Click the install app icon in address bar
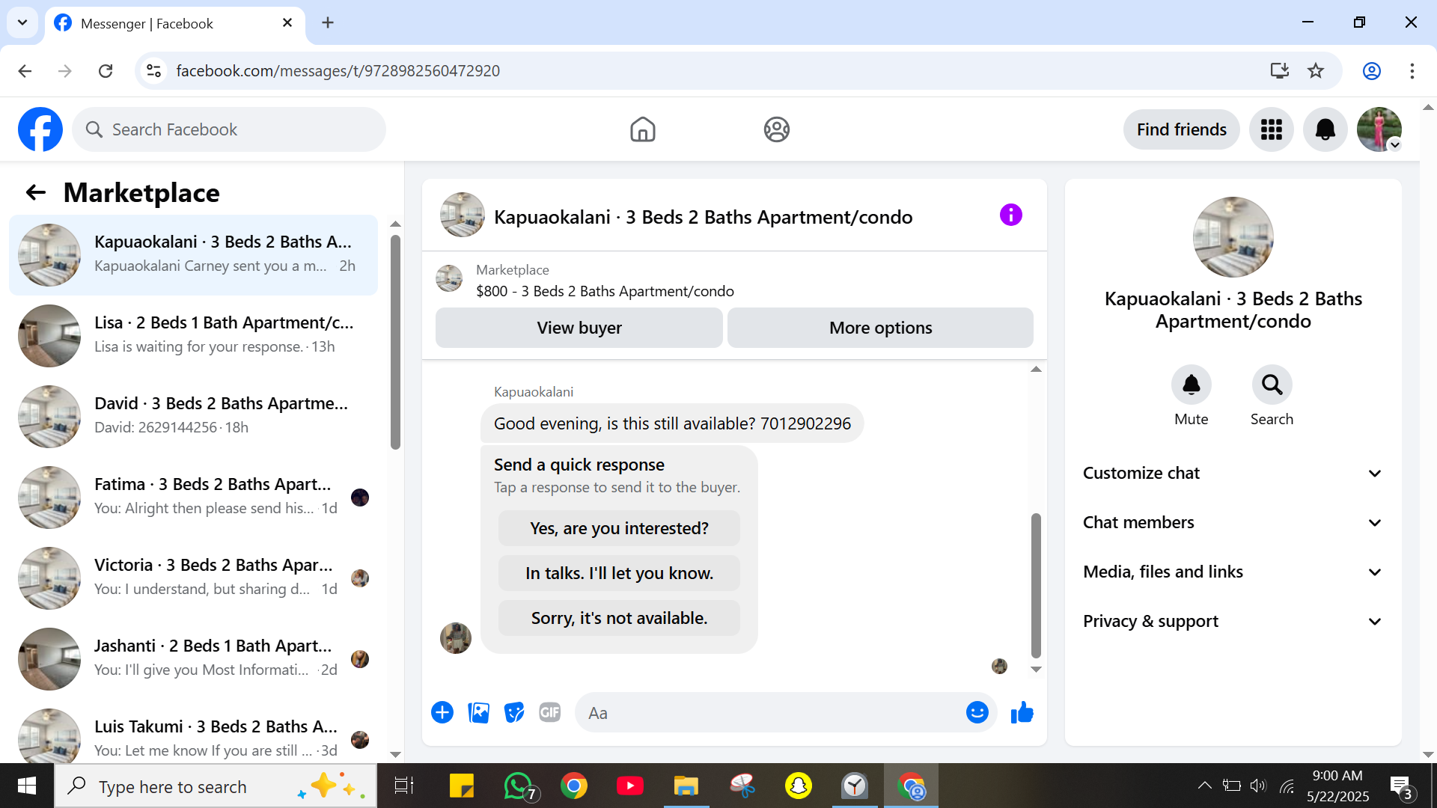 pyautogui.click(x=1279, y=71)
